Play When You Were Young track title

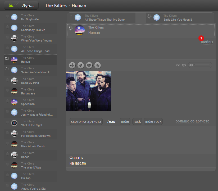click(x=37, y=40)
